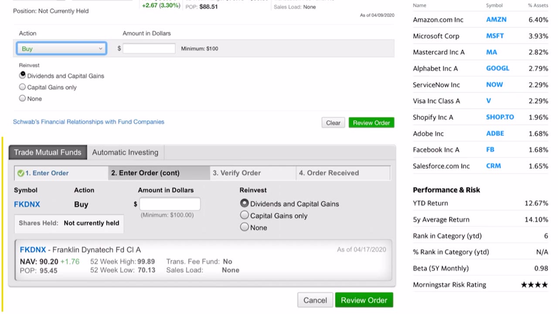Image resolution: width=558 pixels, height=314 pixels.
Task: Select upper Capital Gains only radio
Action: (23, 87)
